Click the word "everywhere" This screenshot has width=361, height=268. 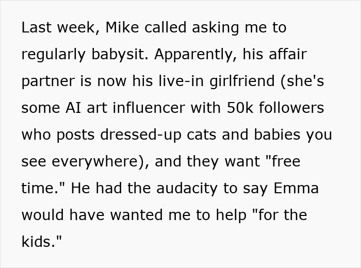tap(95, 162)
